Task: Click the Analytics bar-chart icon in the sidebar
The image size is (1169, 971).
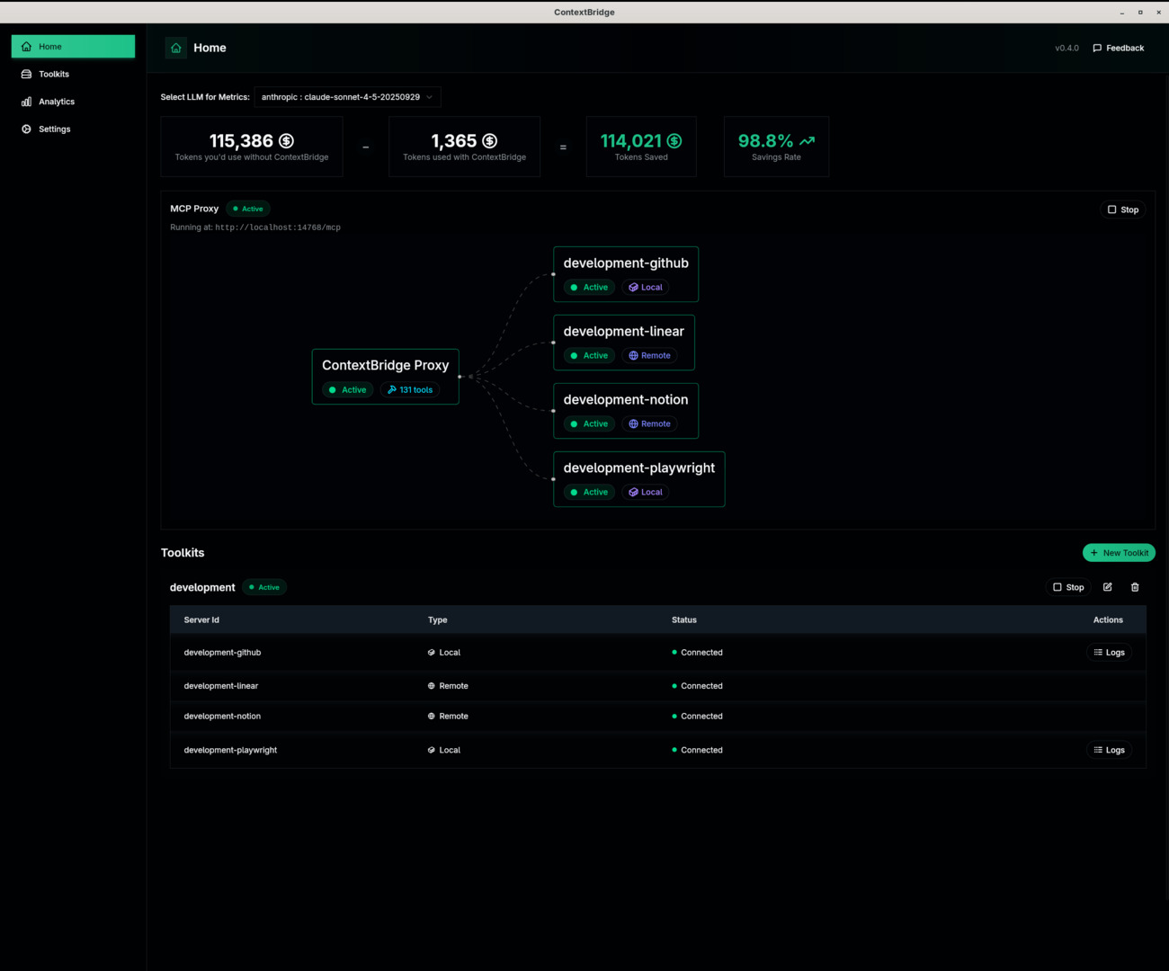Action: point(26,101)
